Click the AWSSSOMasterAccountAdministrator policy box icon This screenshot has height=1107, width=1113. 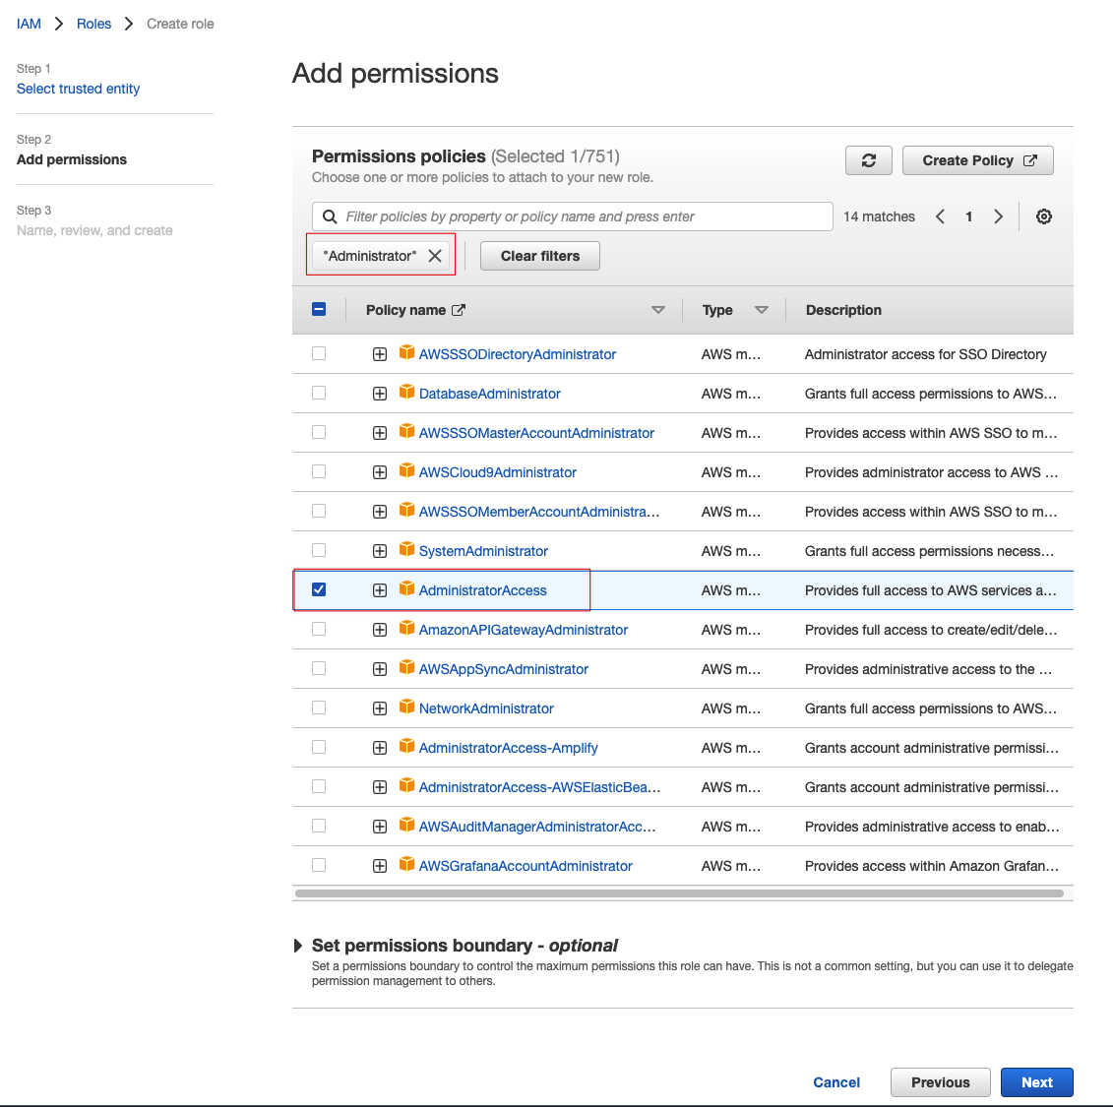pos(406,431)
